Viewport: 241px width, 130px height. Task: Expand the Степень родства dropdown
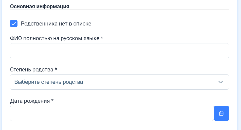(119, 82)
